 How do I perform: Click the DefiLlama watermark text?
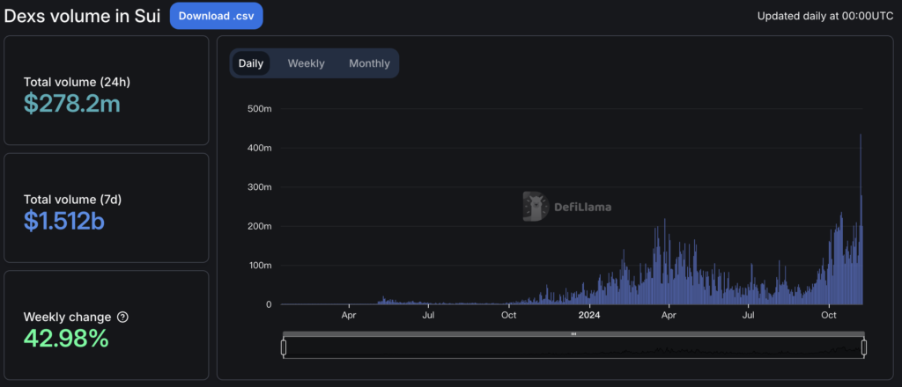[582, 208]
